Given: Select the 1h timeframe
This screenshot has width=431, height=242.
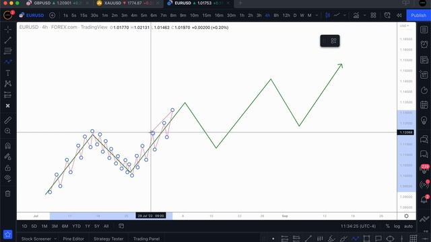Looking at the screenshot, I should click(x=242, y=15).
